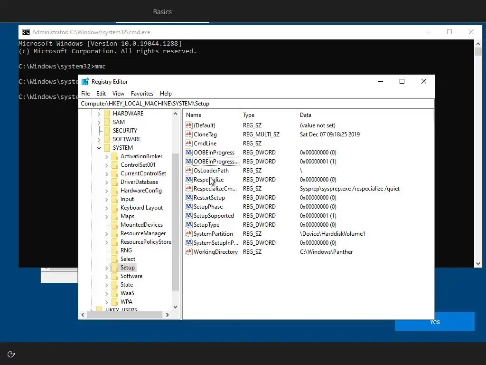Click the string icon beside SystemPartition
Image resolution: width=486 pixels, height=365 pixels.
tap(189, 233)
